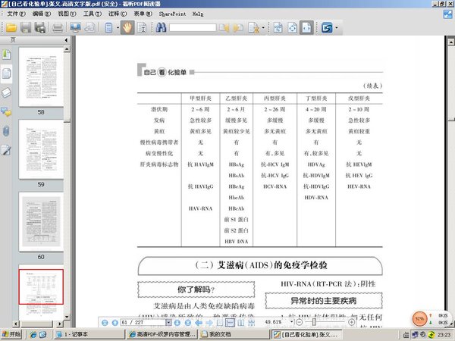Select the Hand tool
The height and width of the screenshot is (341, 455).
[x=127, y=28]
